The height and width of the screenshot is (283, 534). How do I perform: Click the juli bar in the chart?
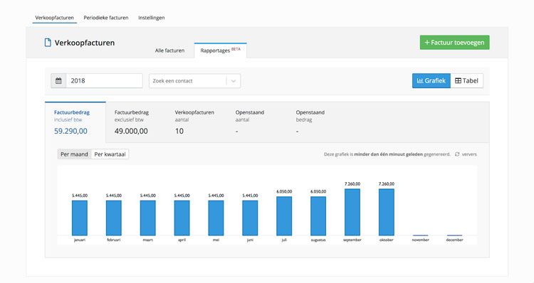pyautogui.click(x=284, y=216)
